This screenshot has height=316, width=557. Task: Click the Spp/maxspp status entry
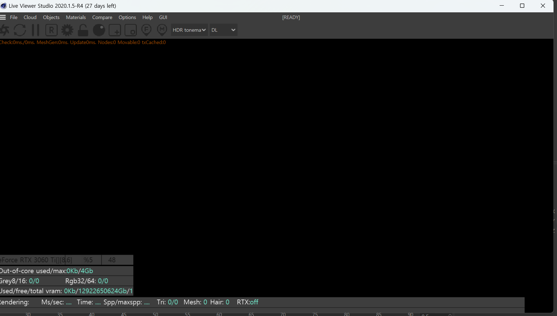[x=127, y=302]
